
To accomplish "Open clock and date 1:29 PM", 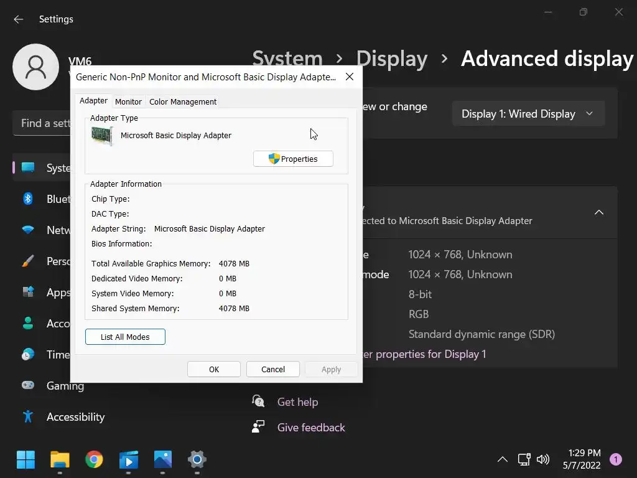I will (582, 459).
